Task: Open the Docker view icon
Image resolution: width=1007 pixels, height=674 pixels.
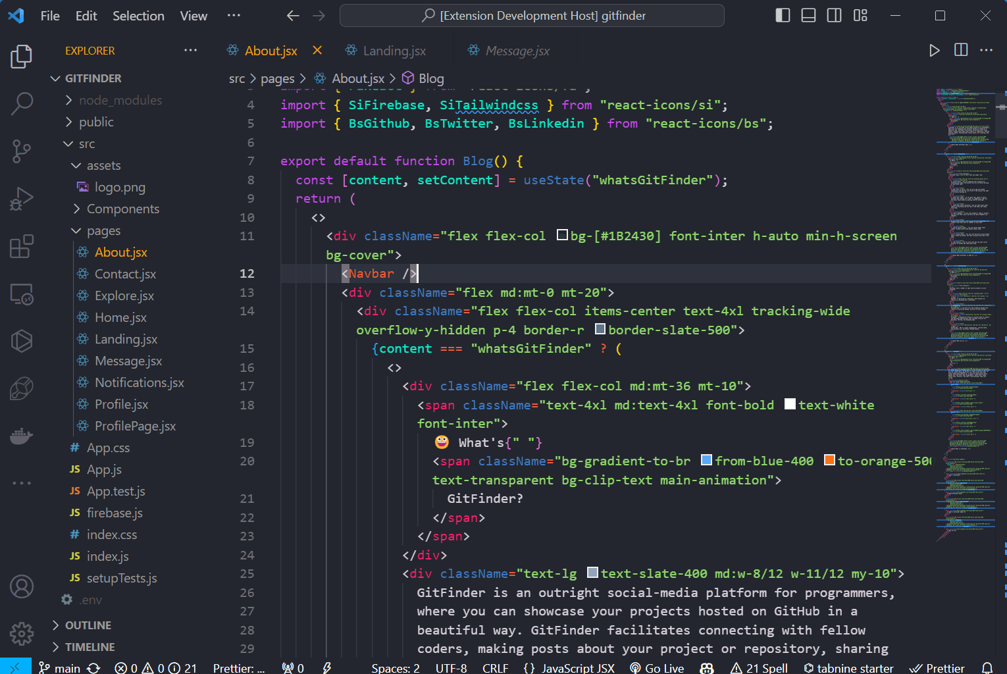Action: coord(22,436)
